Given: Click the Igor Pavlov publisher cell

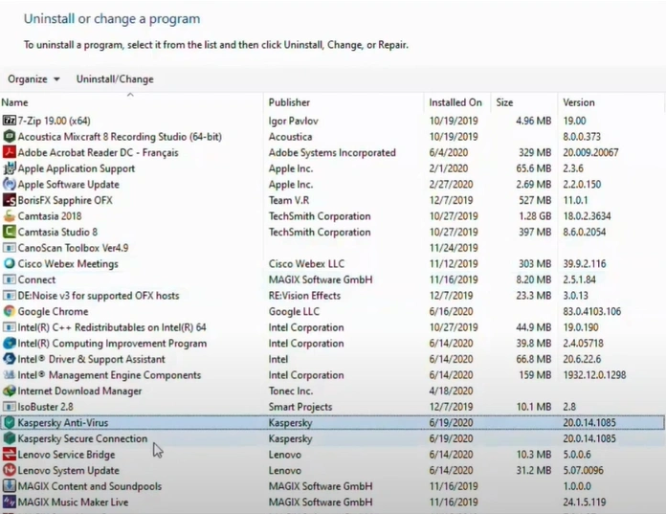Looking at the screenshot, I should pyautogui.click(x=293, y=121).
